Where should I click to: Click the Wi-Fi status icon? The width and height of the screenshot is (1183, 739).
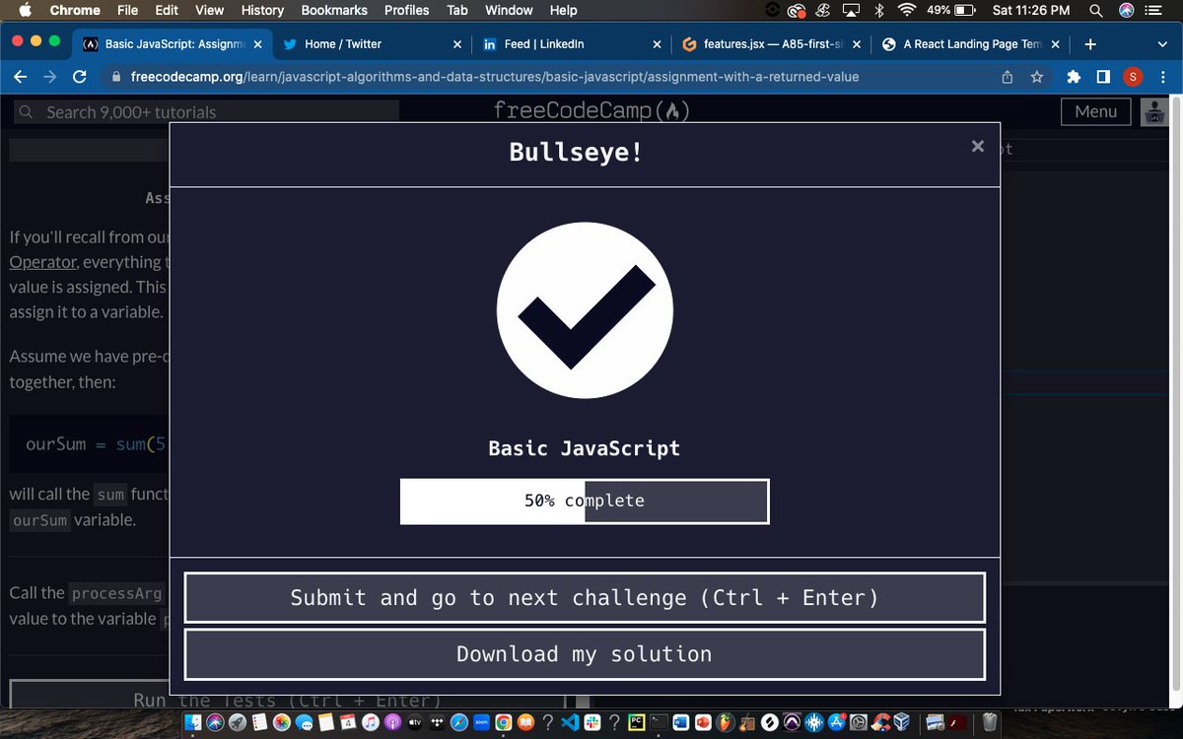coord(906,10)
